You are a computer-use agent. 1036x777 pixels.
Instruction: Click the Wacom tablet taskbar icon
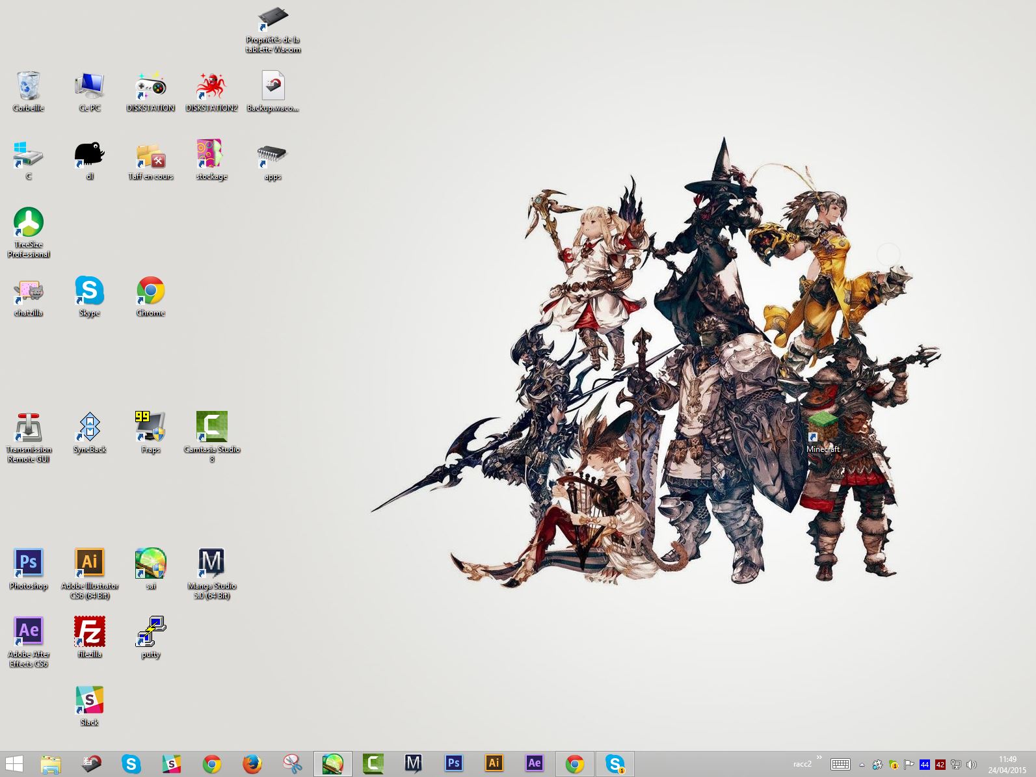(x=91, y=764)
